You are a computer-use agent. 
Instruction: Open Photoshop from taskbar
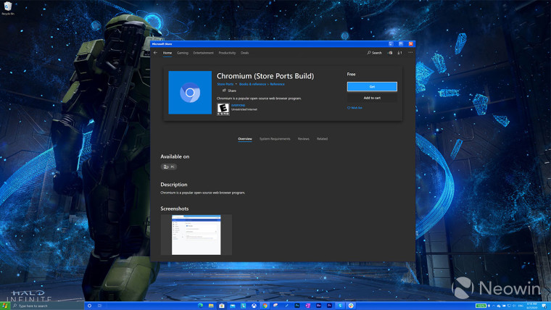(x=297, y=306)
